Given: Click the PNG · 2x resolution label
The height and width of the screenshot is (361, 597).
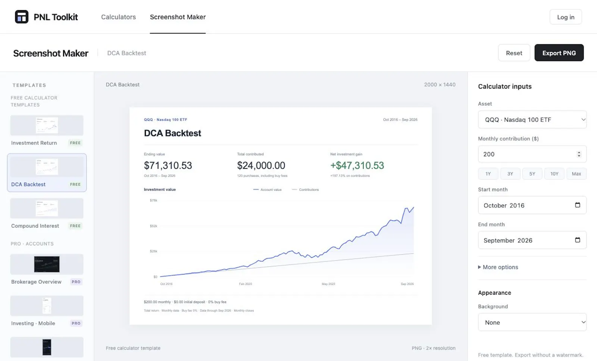Looking at the screenshot, I should tap(434, 348).
